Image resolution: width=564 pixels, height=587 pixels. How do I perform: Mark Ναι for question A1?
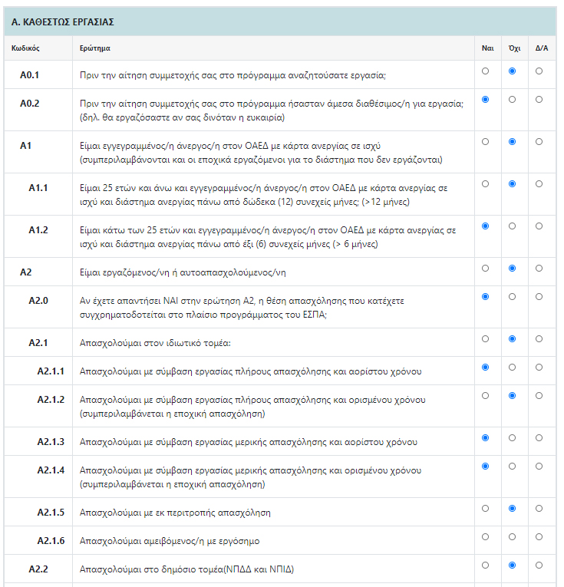pos(485,142)
